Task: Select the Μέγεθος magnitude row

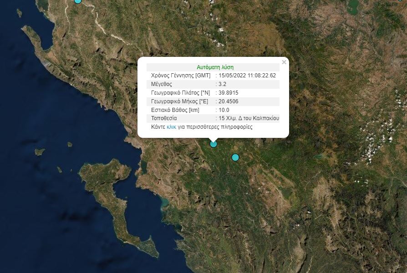Action: [x=213, y=84]
